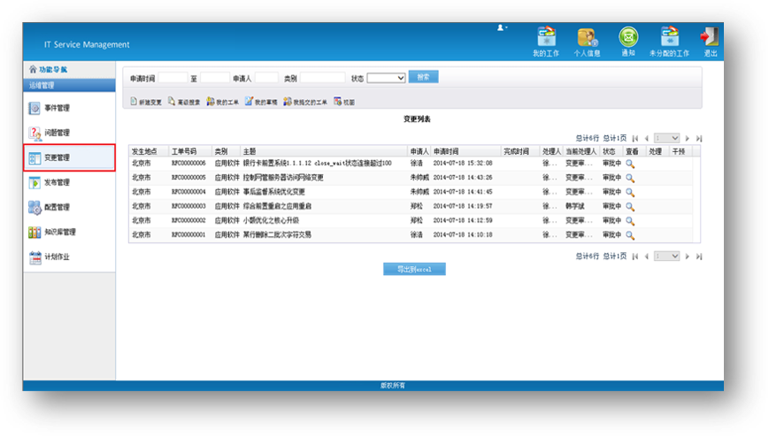Image resolution: width=769 pixels, height=436 pixels.
Task: View details of ticket RFC00000006
Action: click(630, 164)
